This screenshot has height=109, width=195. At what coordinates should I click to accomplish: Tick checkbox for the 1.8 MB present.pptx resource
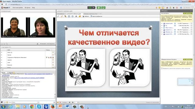[191, 24]
